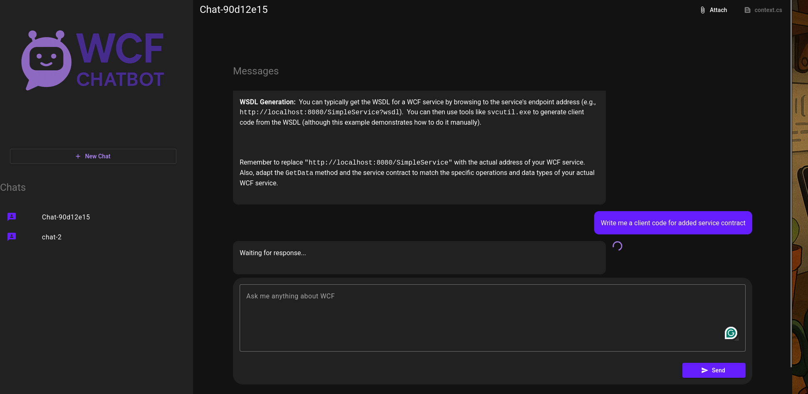Image resolution: width=808 pixels, height=394 pixels.
Task: Click 'Write me a client code' user message
Action: 673,223
